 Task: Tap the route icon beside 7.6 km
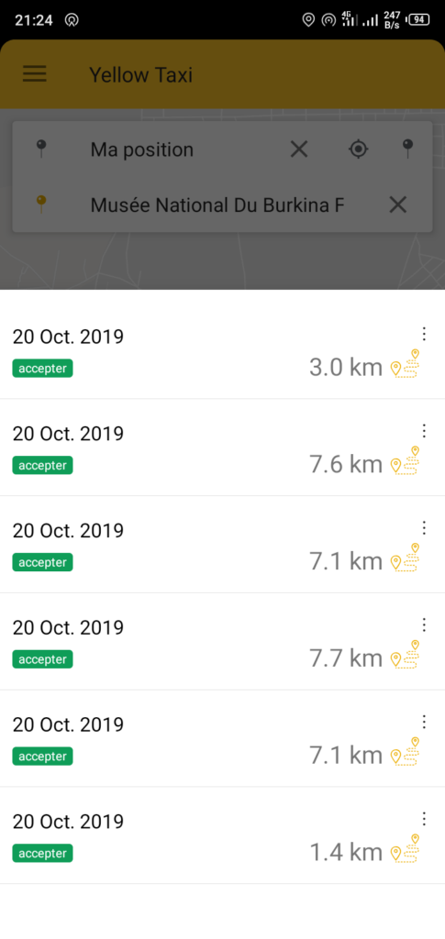click(406, 461)
